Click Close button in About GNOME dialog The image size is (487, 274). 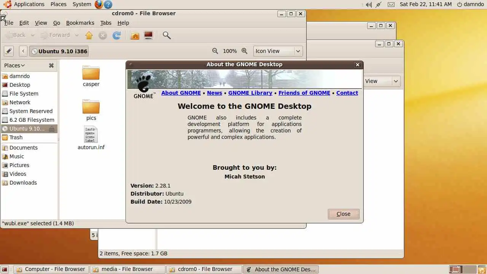344,214
